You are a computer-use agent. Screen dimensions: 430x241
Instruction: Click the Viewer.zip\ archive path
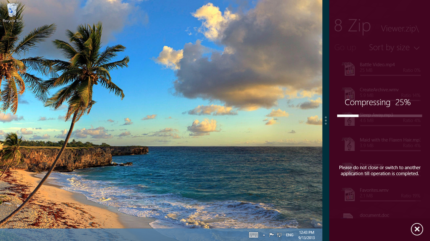pyautogui.click(x=400, y=29)
